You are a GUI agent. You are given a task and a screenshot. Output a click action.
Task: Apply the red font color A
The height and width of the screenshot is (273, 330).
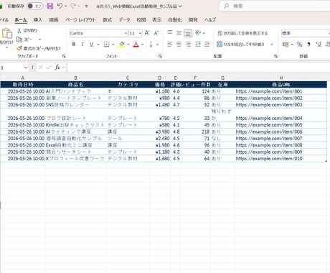(136, 45)
